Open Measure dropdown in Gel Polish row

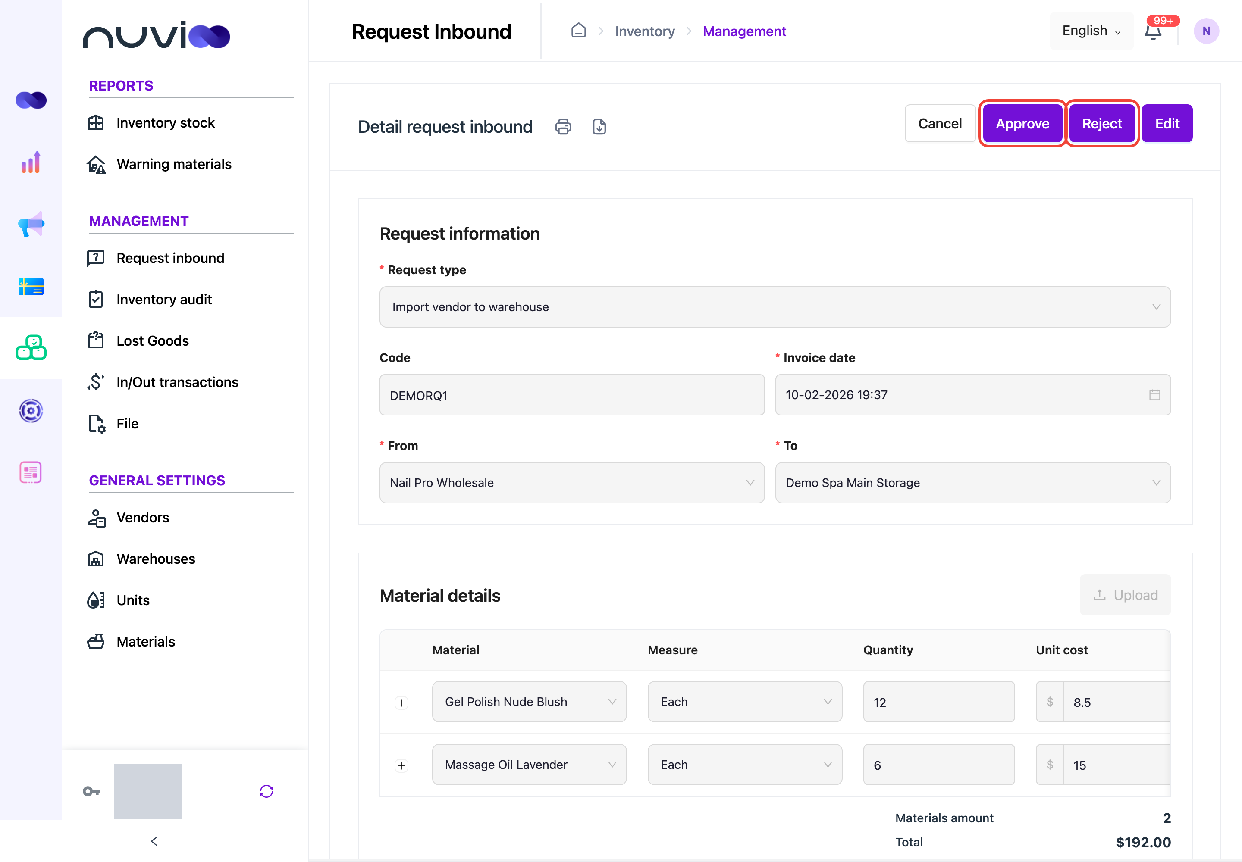click(x=745, y=702)
